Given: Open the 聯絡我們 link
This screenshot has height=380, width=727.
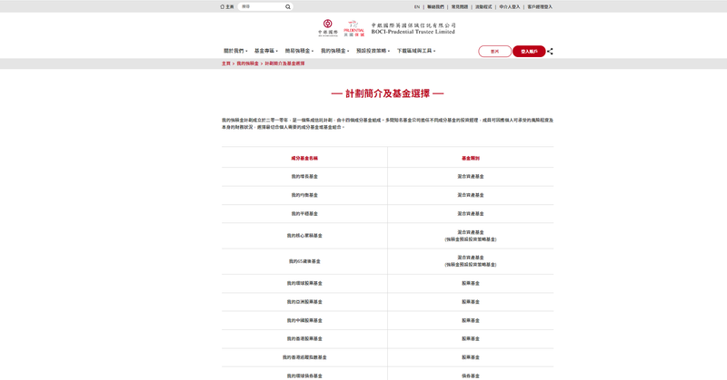Looking at the screenshot, I should (435, 7).
